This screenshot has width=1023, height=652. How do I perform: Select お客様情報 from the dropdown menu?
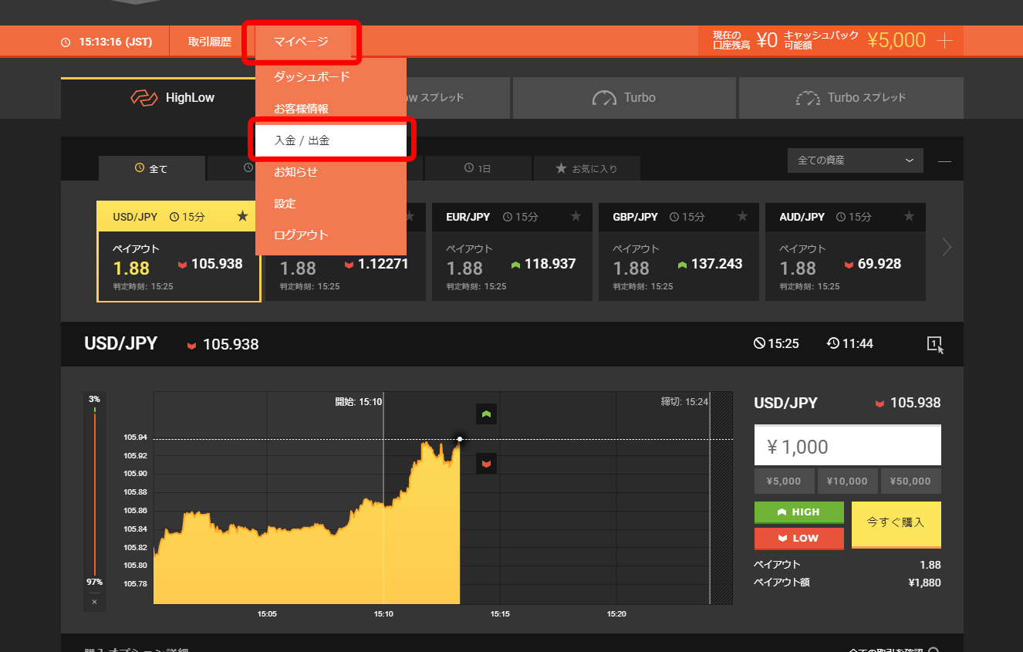[x=330, y=109]
